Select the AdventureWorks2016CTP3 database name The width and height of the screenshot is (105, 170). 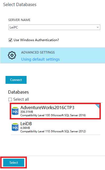coord(47,108)
